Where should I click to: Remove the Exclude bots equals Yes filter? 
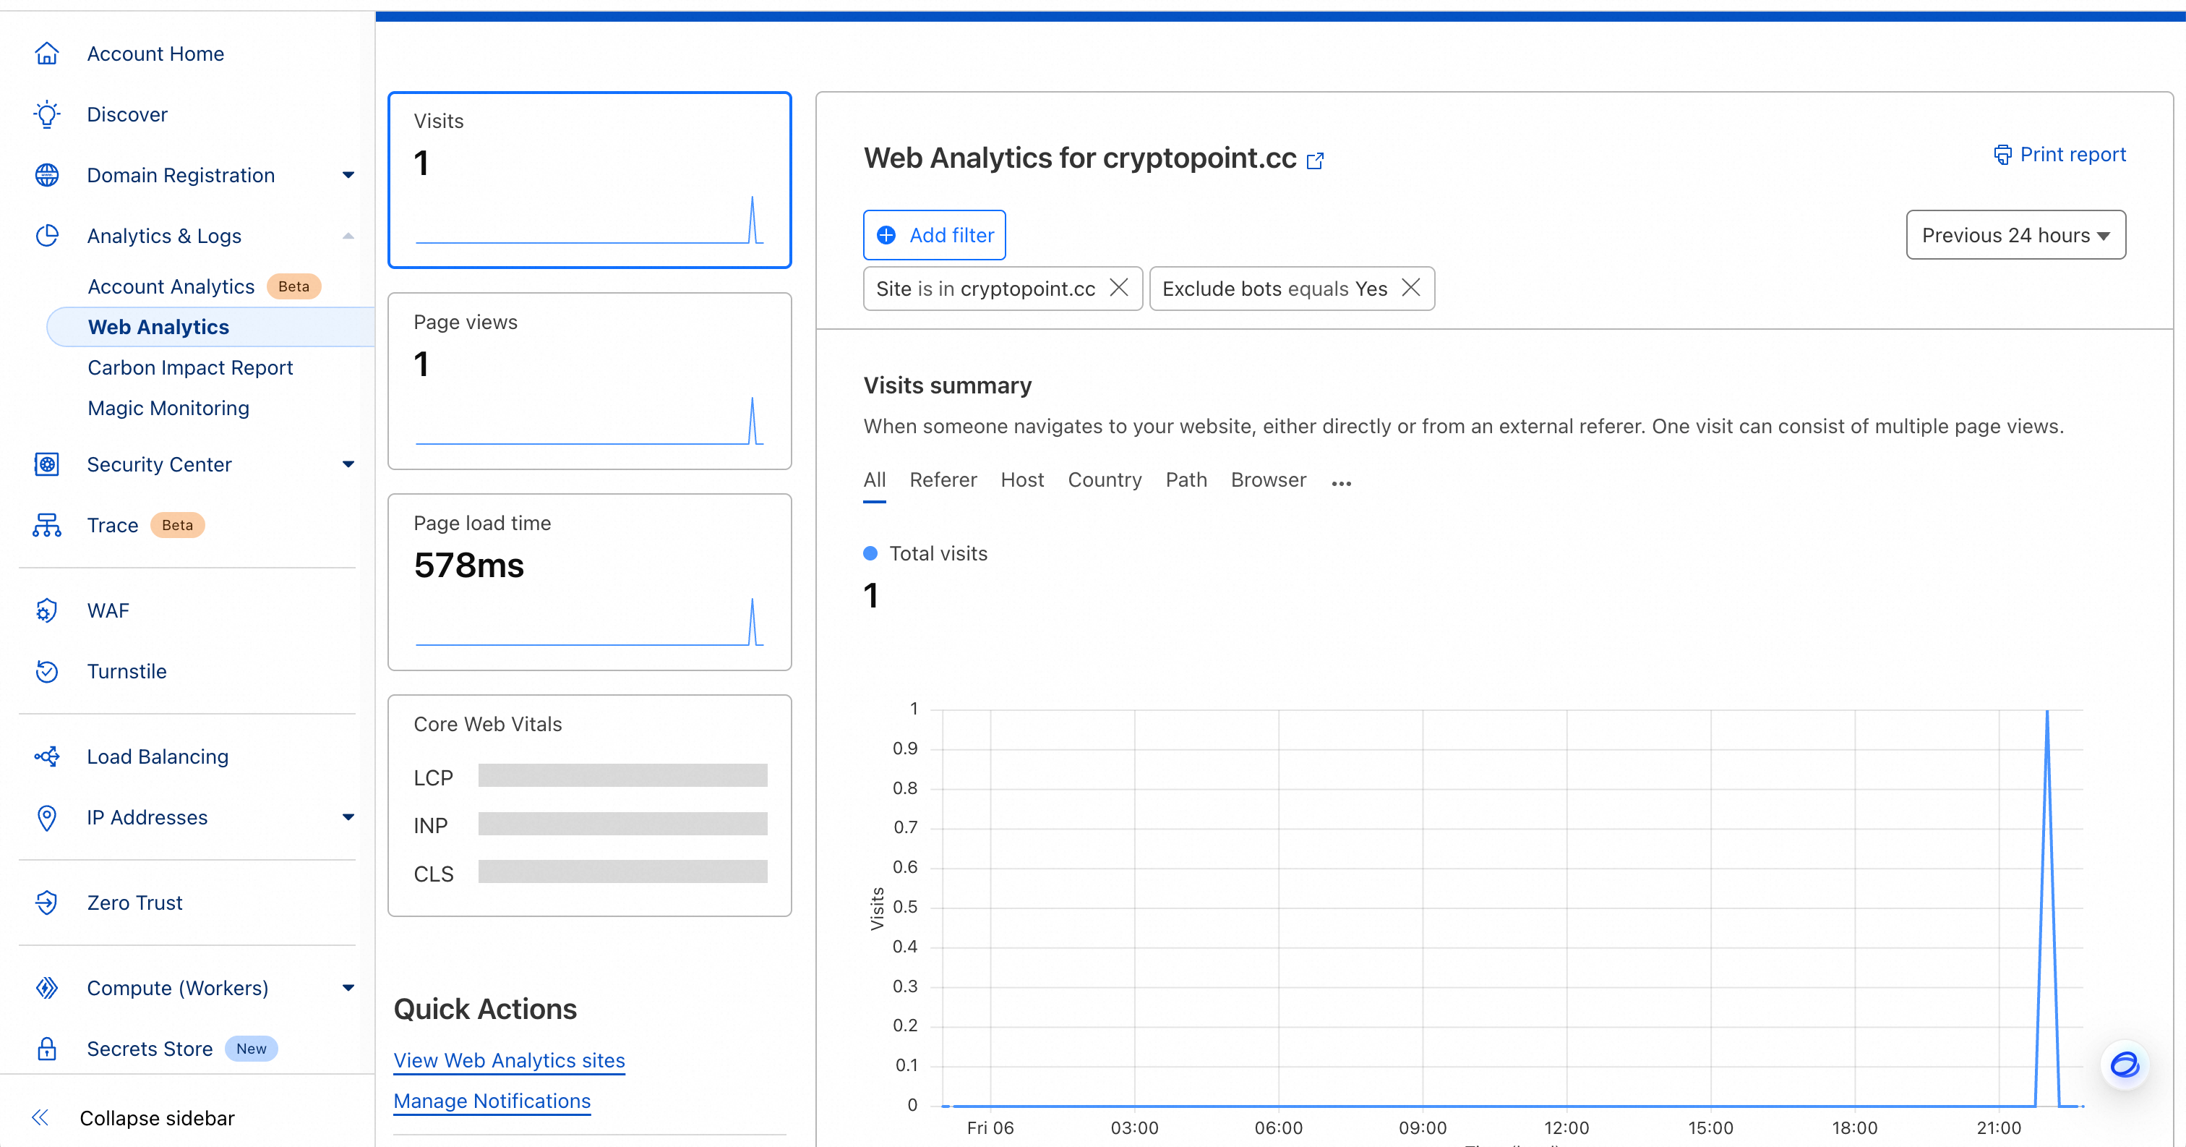click(x=1410, y=288)
